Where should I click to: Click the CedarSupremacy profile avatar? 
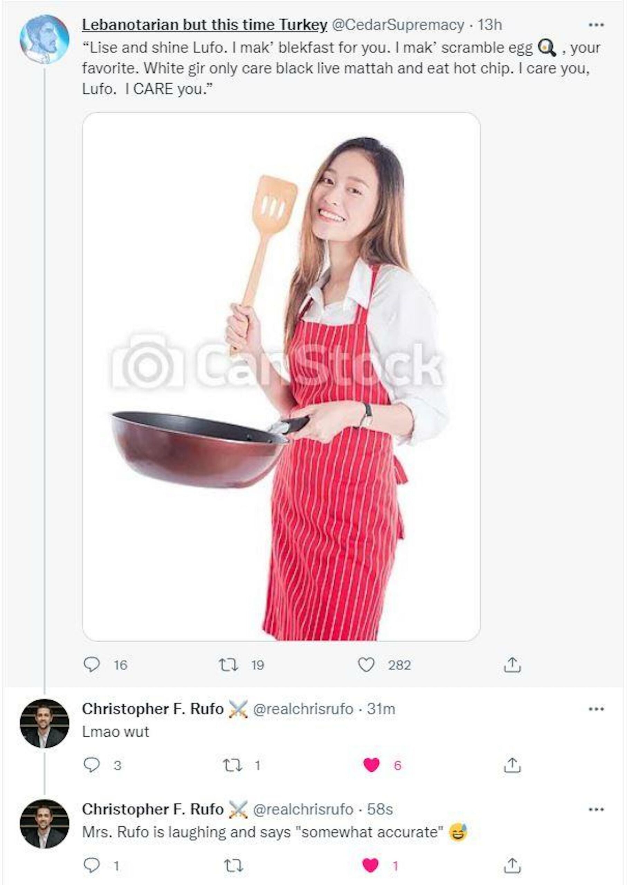tap(44, 39)
